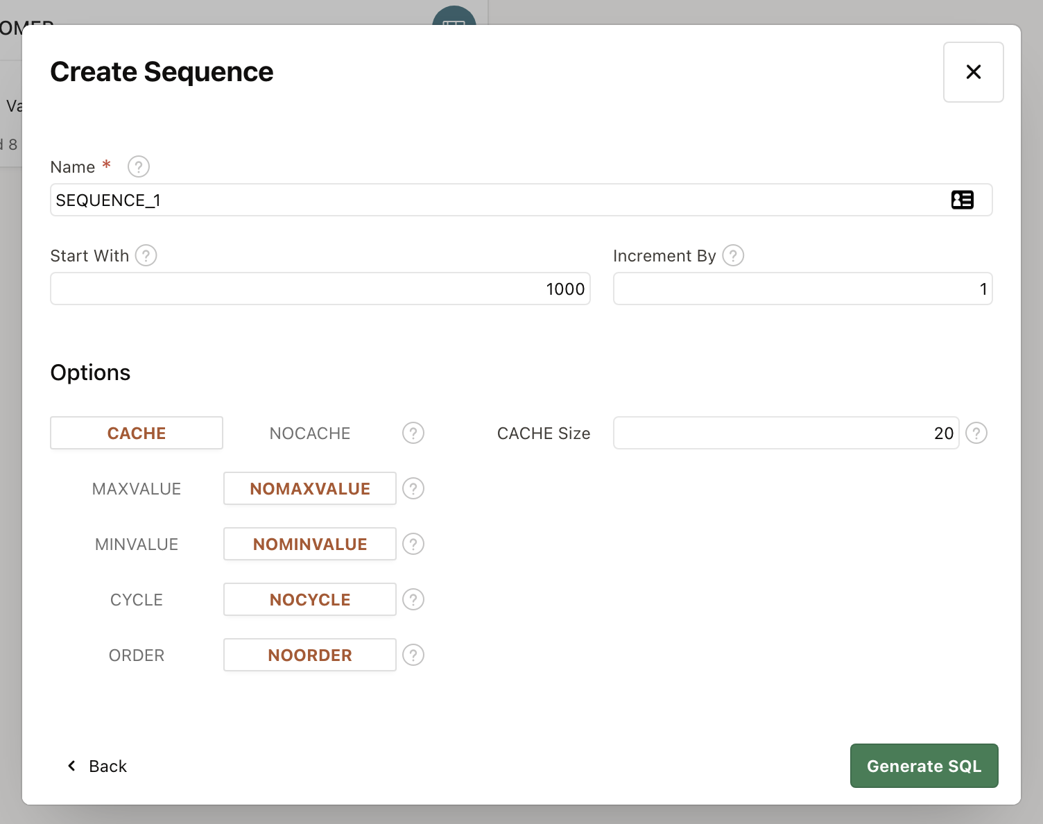Viewport: 1043px width, 824px height.
Task: Click the help icon next to Name
Action: [139, 166]
